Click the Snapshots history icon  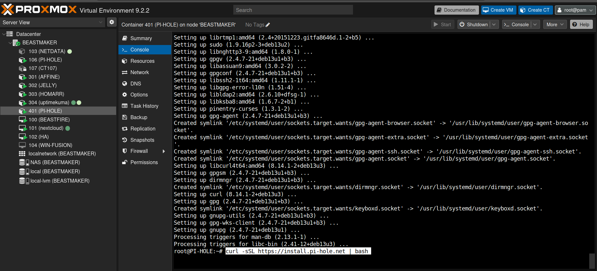[x=125, y=140]
